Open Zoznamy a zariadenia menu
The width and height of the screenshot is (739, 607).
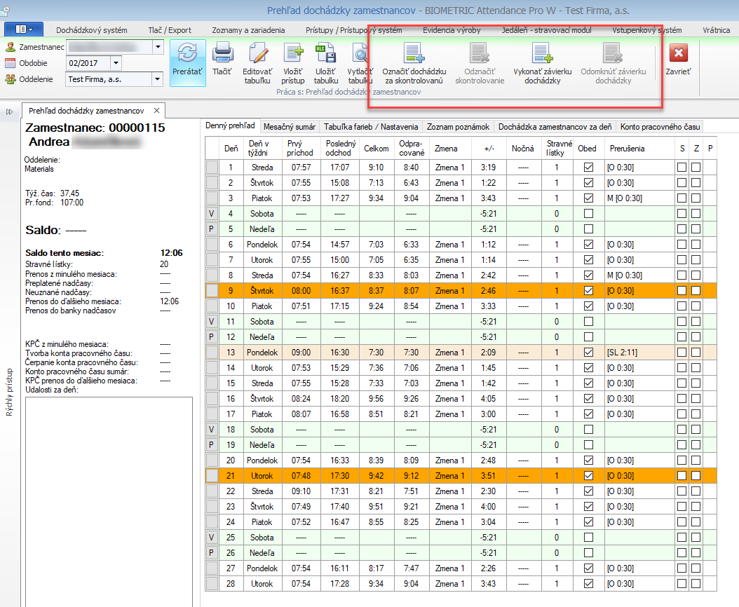coord(248,30)
